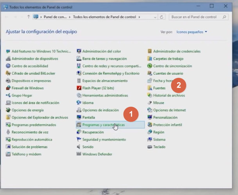Open 'Conexión de RemoteApp y Escritorio' link

(x=111, y=73)
